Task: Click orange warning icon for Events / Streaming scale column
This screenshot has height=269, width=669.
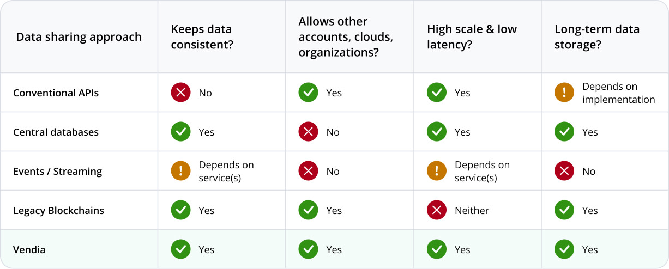Action: pos(437,171)
